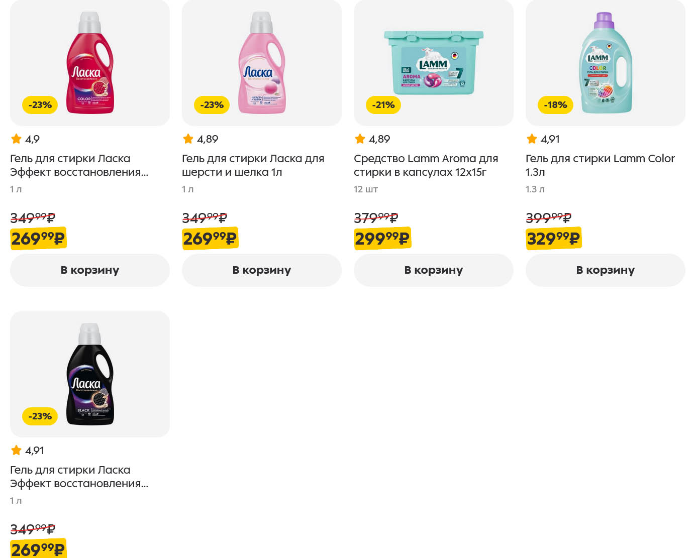The image size is (698, 558).
Task: Click star rating of Lamm Aroma capsules
Action: 360,139
